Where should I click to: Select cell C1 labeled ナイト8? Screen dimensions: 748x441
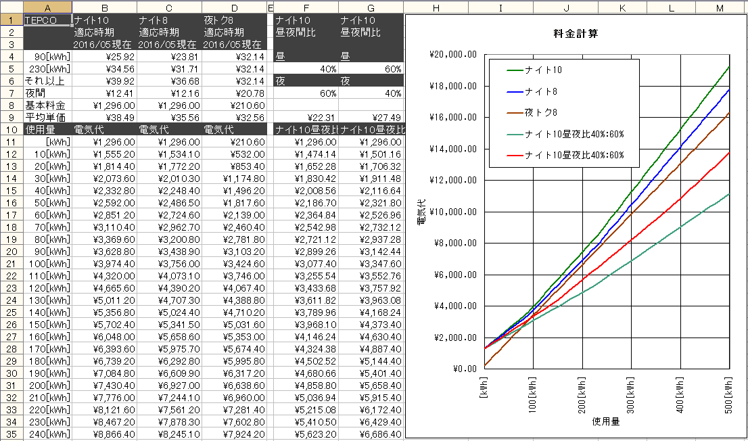[x=169, y=20]
